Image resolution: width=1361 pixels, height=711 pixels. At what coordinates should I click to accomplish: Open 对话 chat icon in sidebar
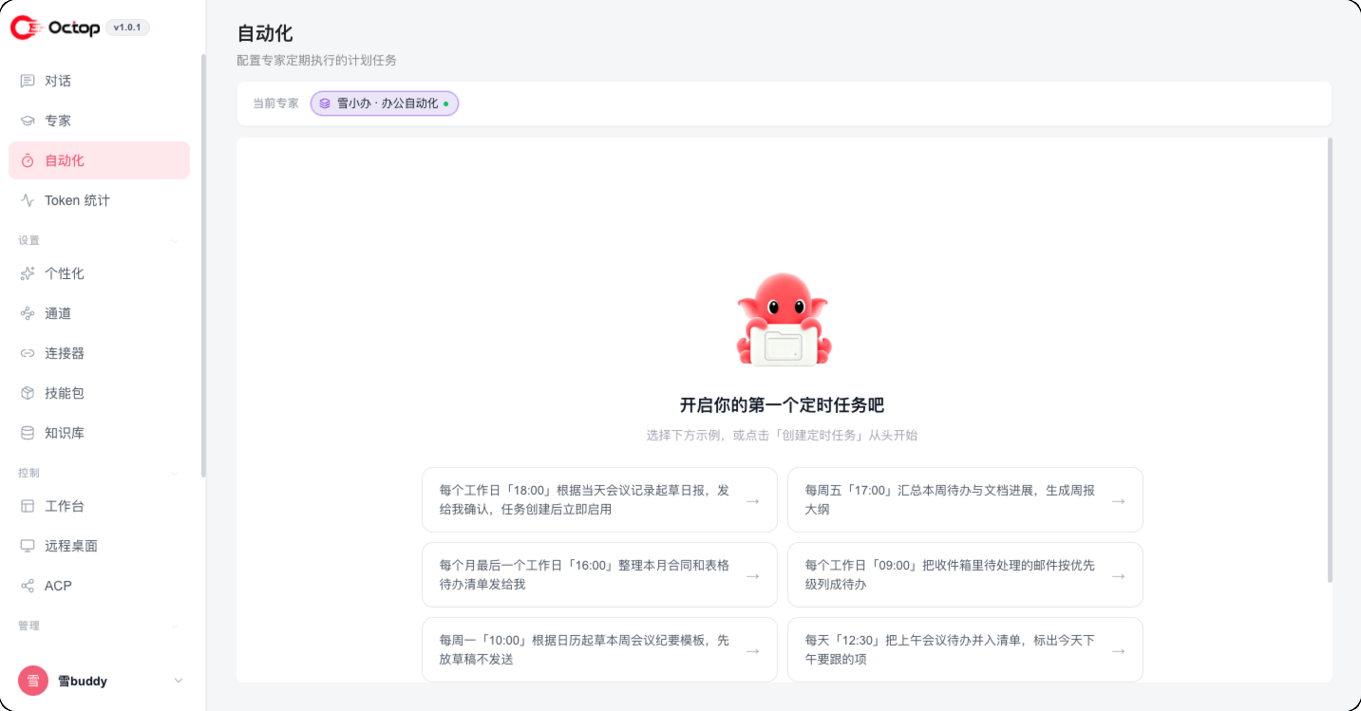[28, 81]
